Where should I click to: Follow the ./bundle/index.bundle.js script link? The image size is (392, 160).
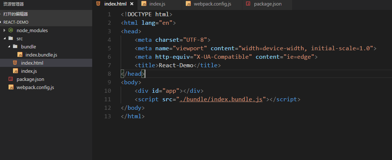[221, 99]
